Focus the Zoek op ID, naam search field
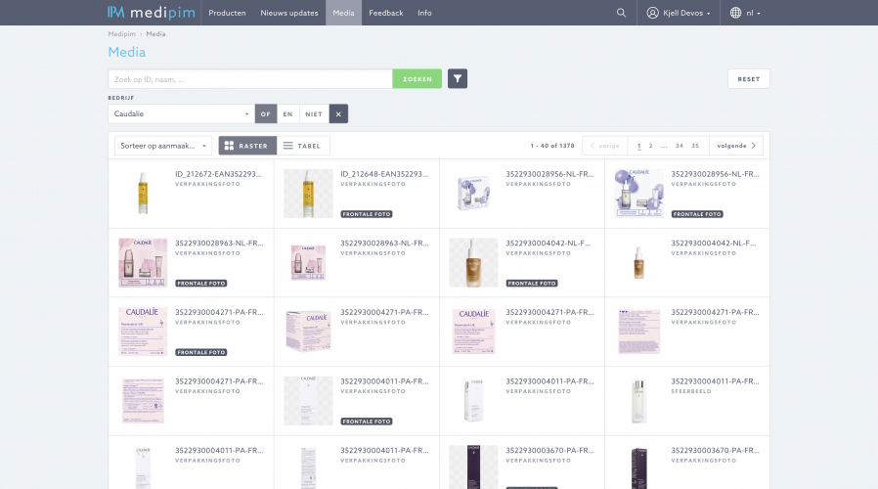The height and width of the screenshot is (489, 878). coord(250,79)
